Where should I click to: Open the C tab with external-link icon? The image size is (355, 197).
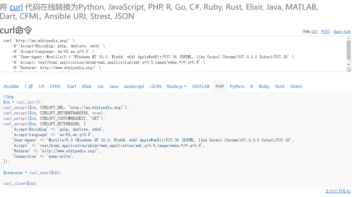pos(28,86)
